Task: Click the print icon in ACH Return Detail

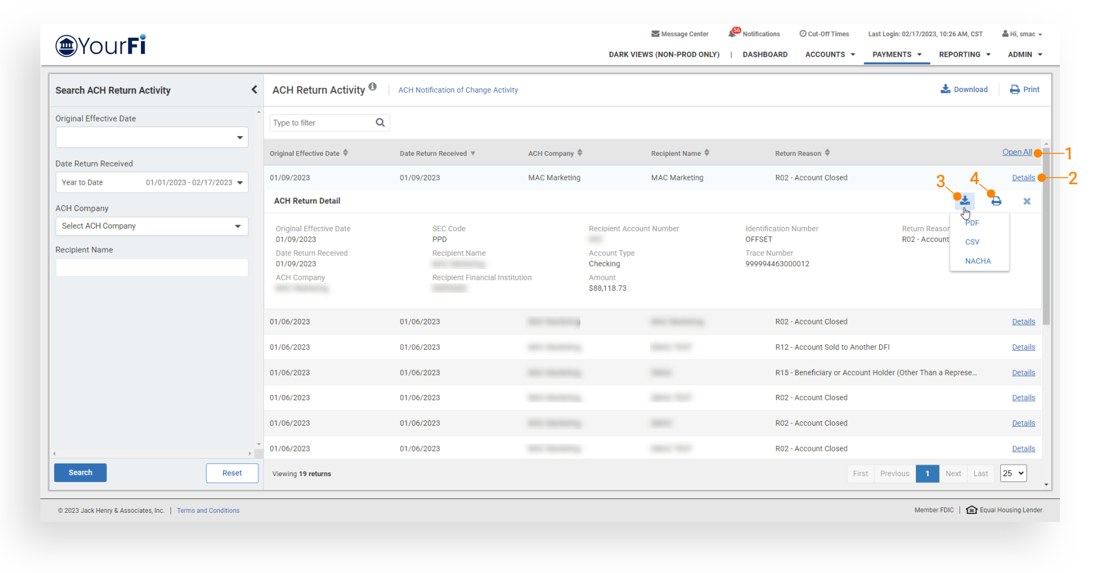Action: pyautogui.click(x=996, y=201)
